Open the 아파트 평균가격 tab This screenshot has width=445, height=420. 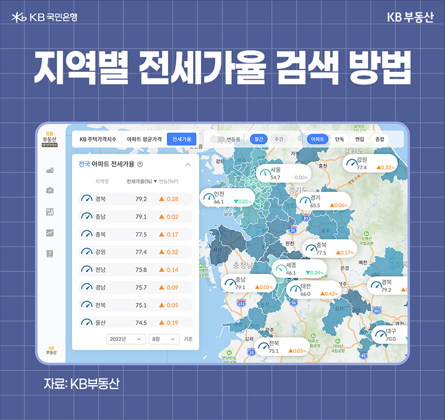144,139
